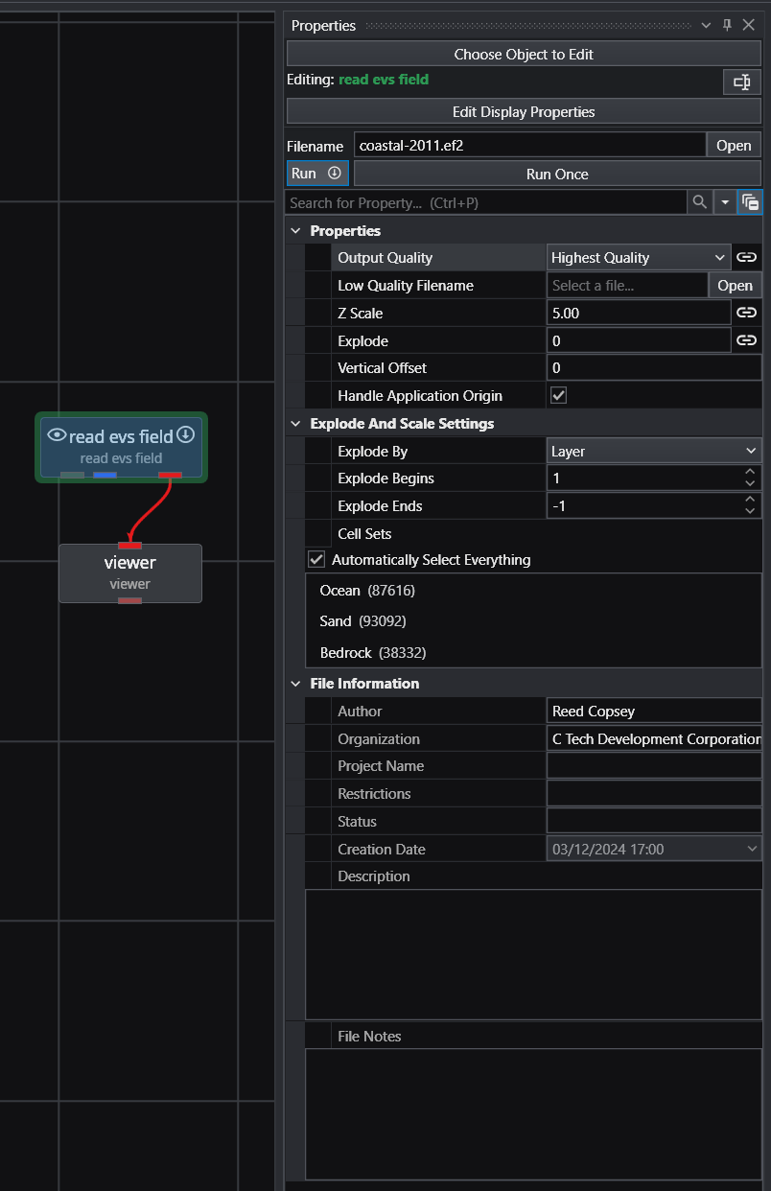The height and width of the screenshot is (1191, 771).
Task: Click the link icon beside Z Scale
Action: pyautogui.click(x=746, y=313)
